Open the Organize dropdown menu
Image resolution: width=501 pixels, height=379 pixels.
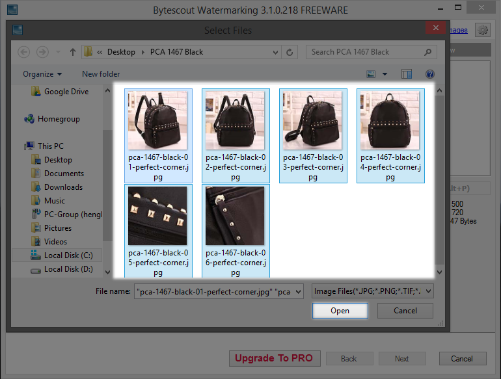pos(42,74)
